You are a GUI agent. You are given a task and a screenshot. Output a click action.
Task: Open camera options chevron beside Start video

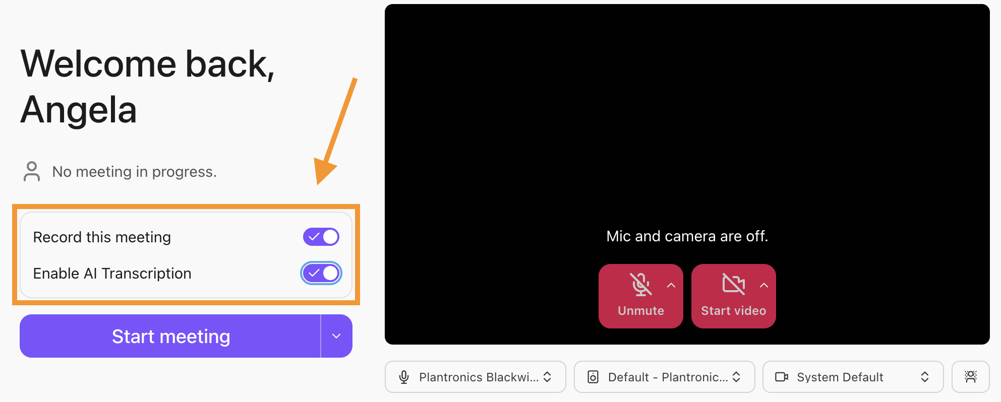[763, 285]
